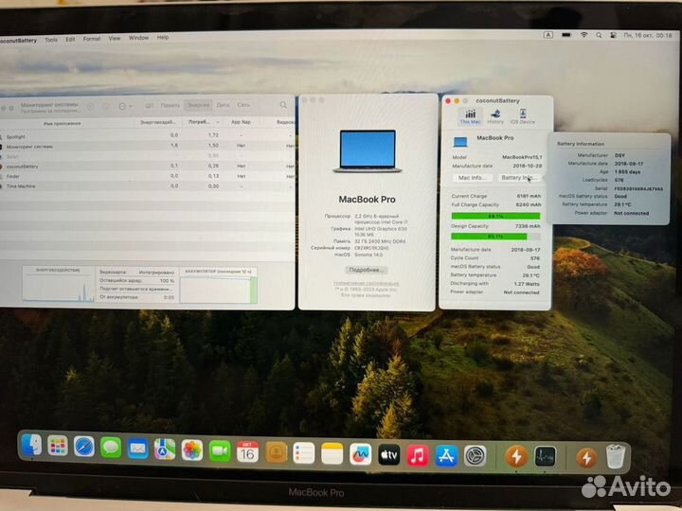The height and width of the screenshot is (511, 682).
Task: Click the running coconutBattery Dock icon next to Activity Monitor
Action: pos(516,457)
